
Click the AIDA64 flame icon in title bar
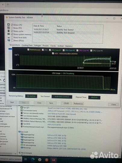pos(7,17)
